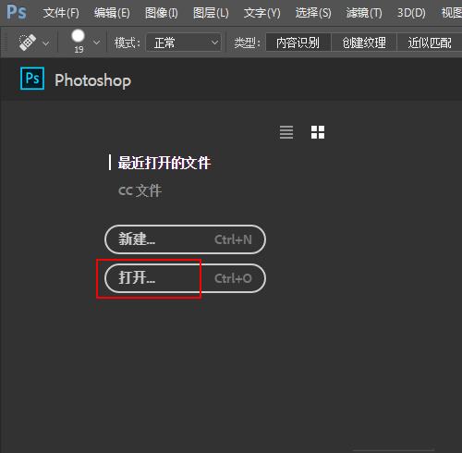Click the Spot Healing Brush tool icon
Viewport: 462px width, 453px height.
tap(28, 43)
